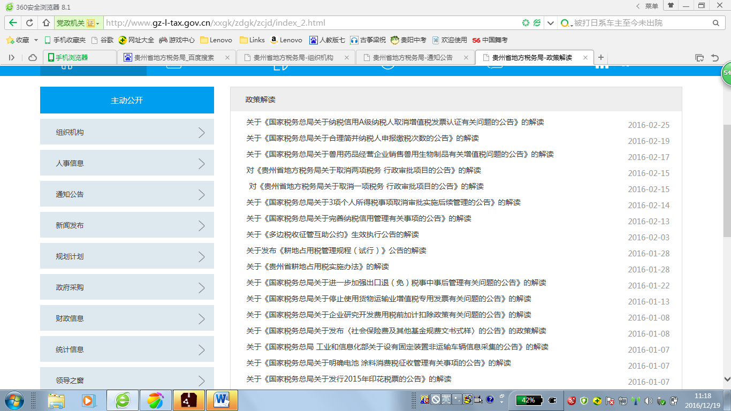Click the browser back arrow button

[13, 23]
